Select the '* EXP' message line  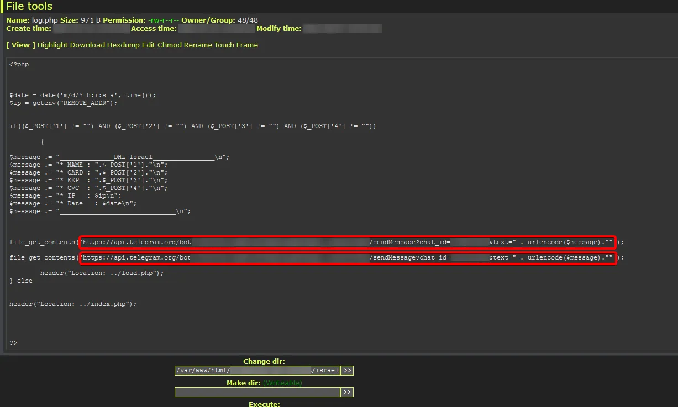pyautogui.click(x=88, y=181)
